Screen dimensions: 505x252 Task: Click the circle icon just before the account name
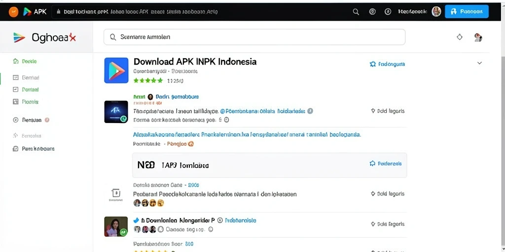point(388,12)
